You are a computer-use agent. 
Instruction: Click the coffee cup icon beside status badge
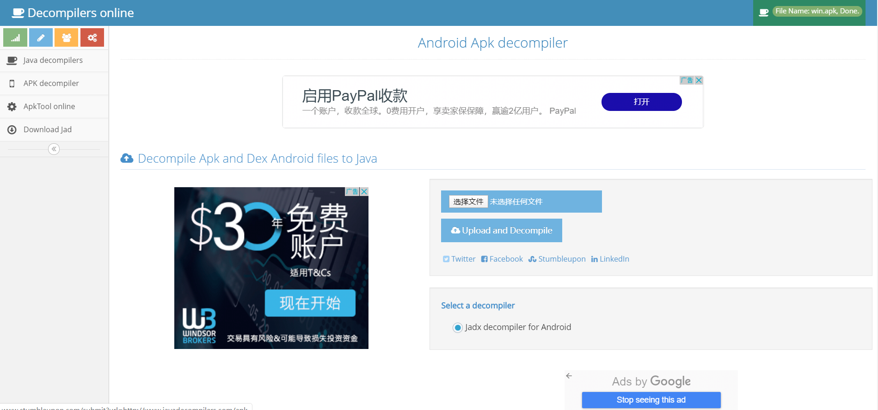pyautogui.click(x=764, y=12)
